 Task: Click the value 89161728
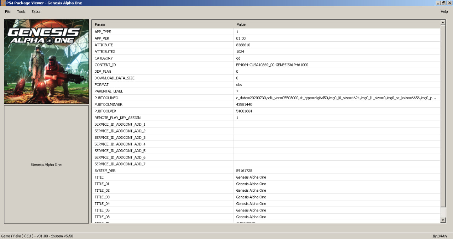244,171
